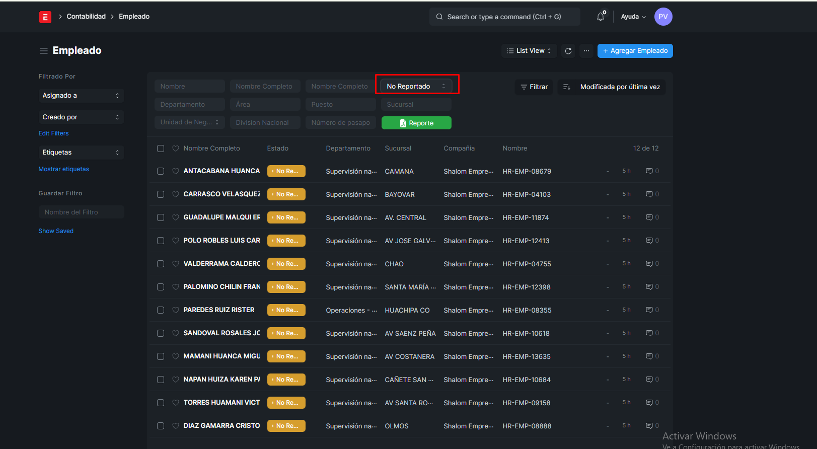817x449 pixels.
Task: Click the red E home logo
Action: (x=45, y=17)
